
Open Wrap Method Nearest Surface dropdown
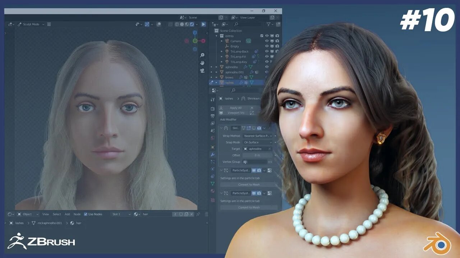(257, 136)
